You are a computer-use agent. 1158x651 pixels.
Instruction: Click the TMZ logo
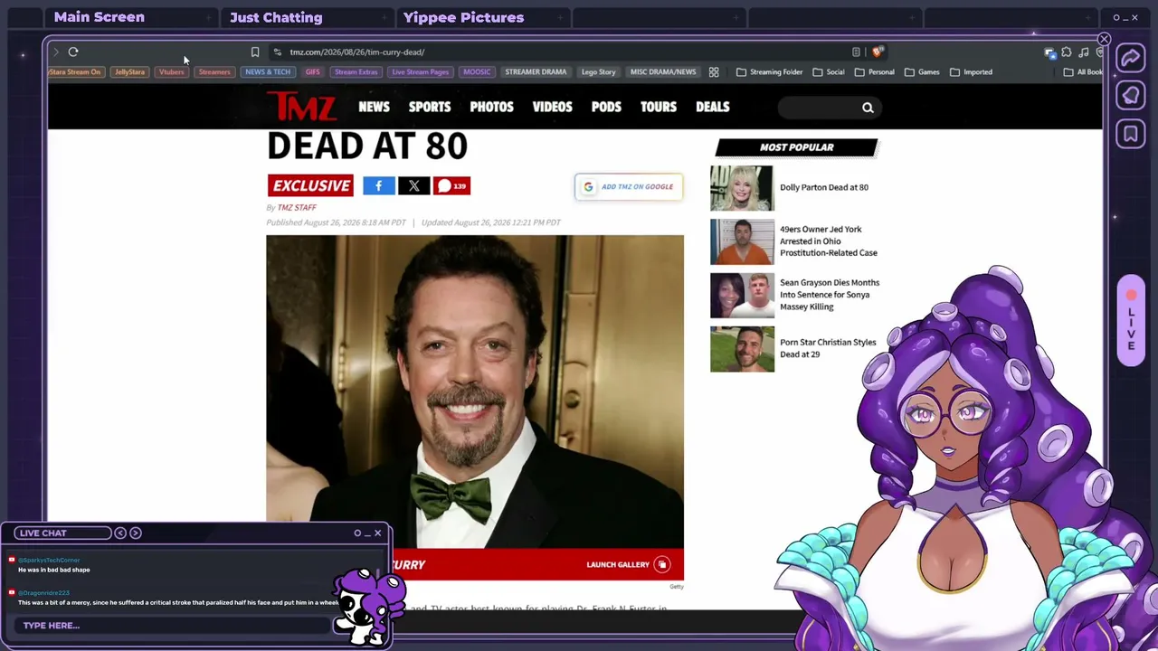pos(301,107)
